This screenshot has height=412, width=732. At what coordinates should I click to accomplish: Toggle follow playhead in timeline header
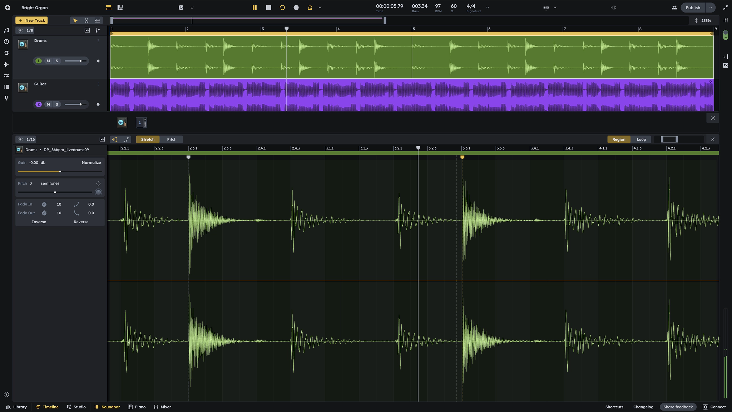(87, 30)
